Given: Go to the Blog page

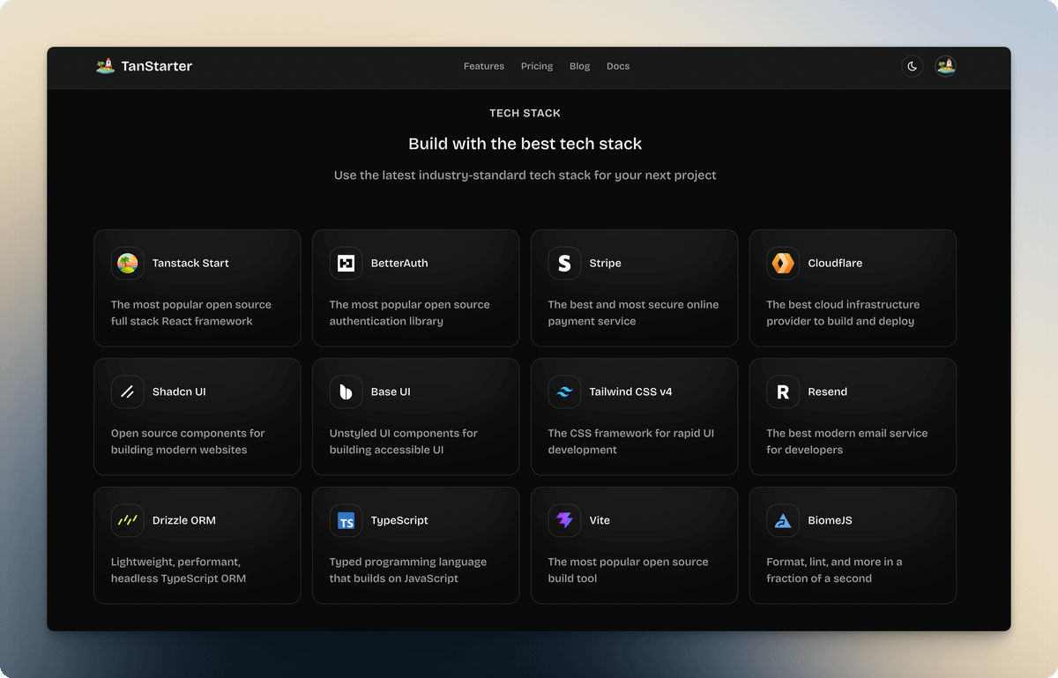Looking at the screenshot, I should click(x=580, y=66).
